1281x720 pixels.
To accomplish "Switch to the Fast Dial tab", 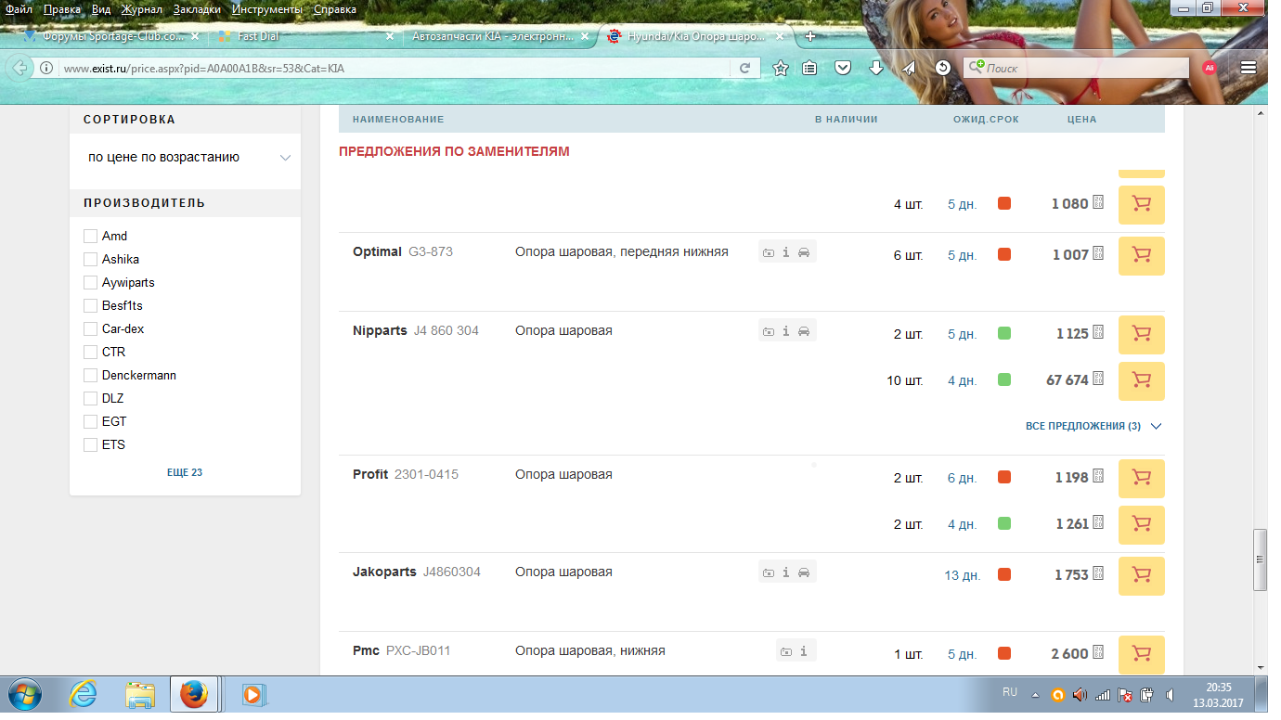I will point(297,36).
